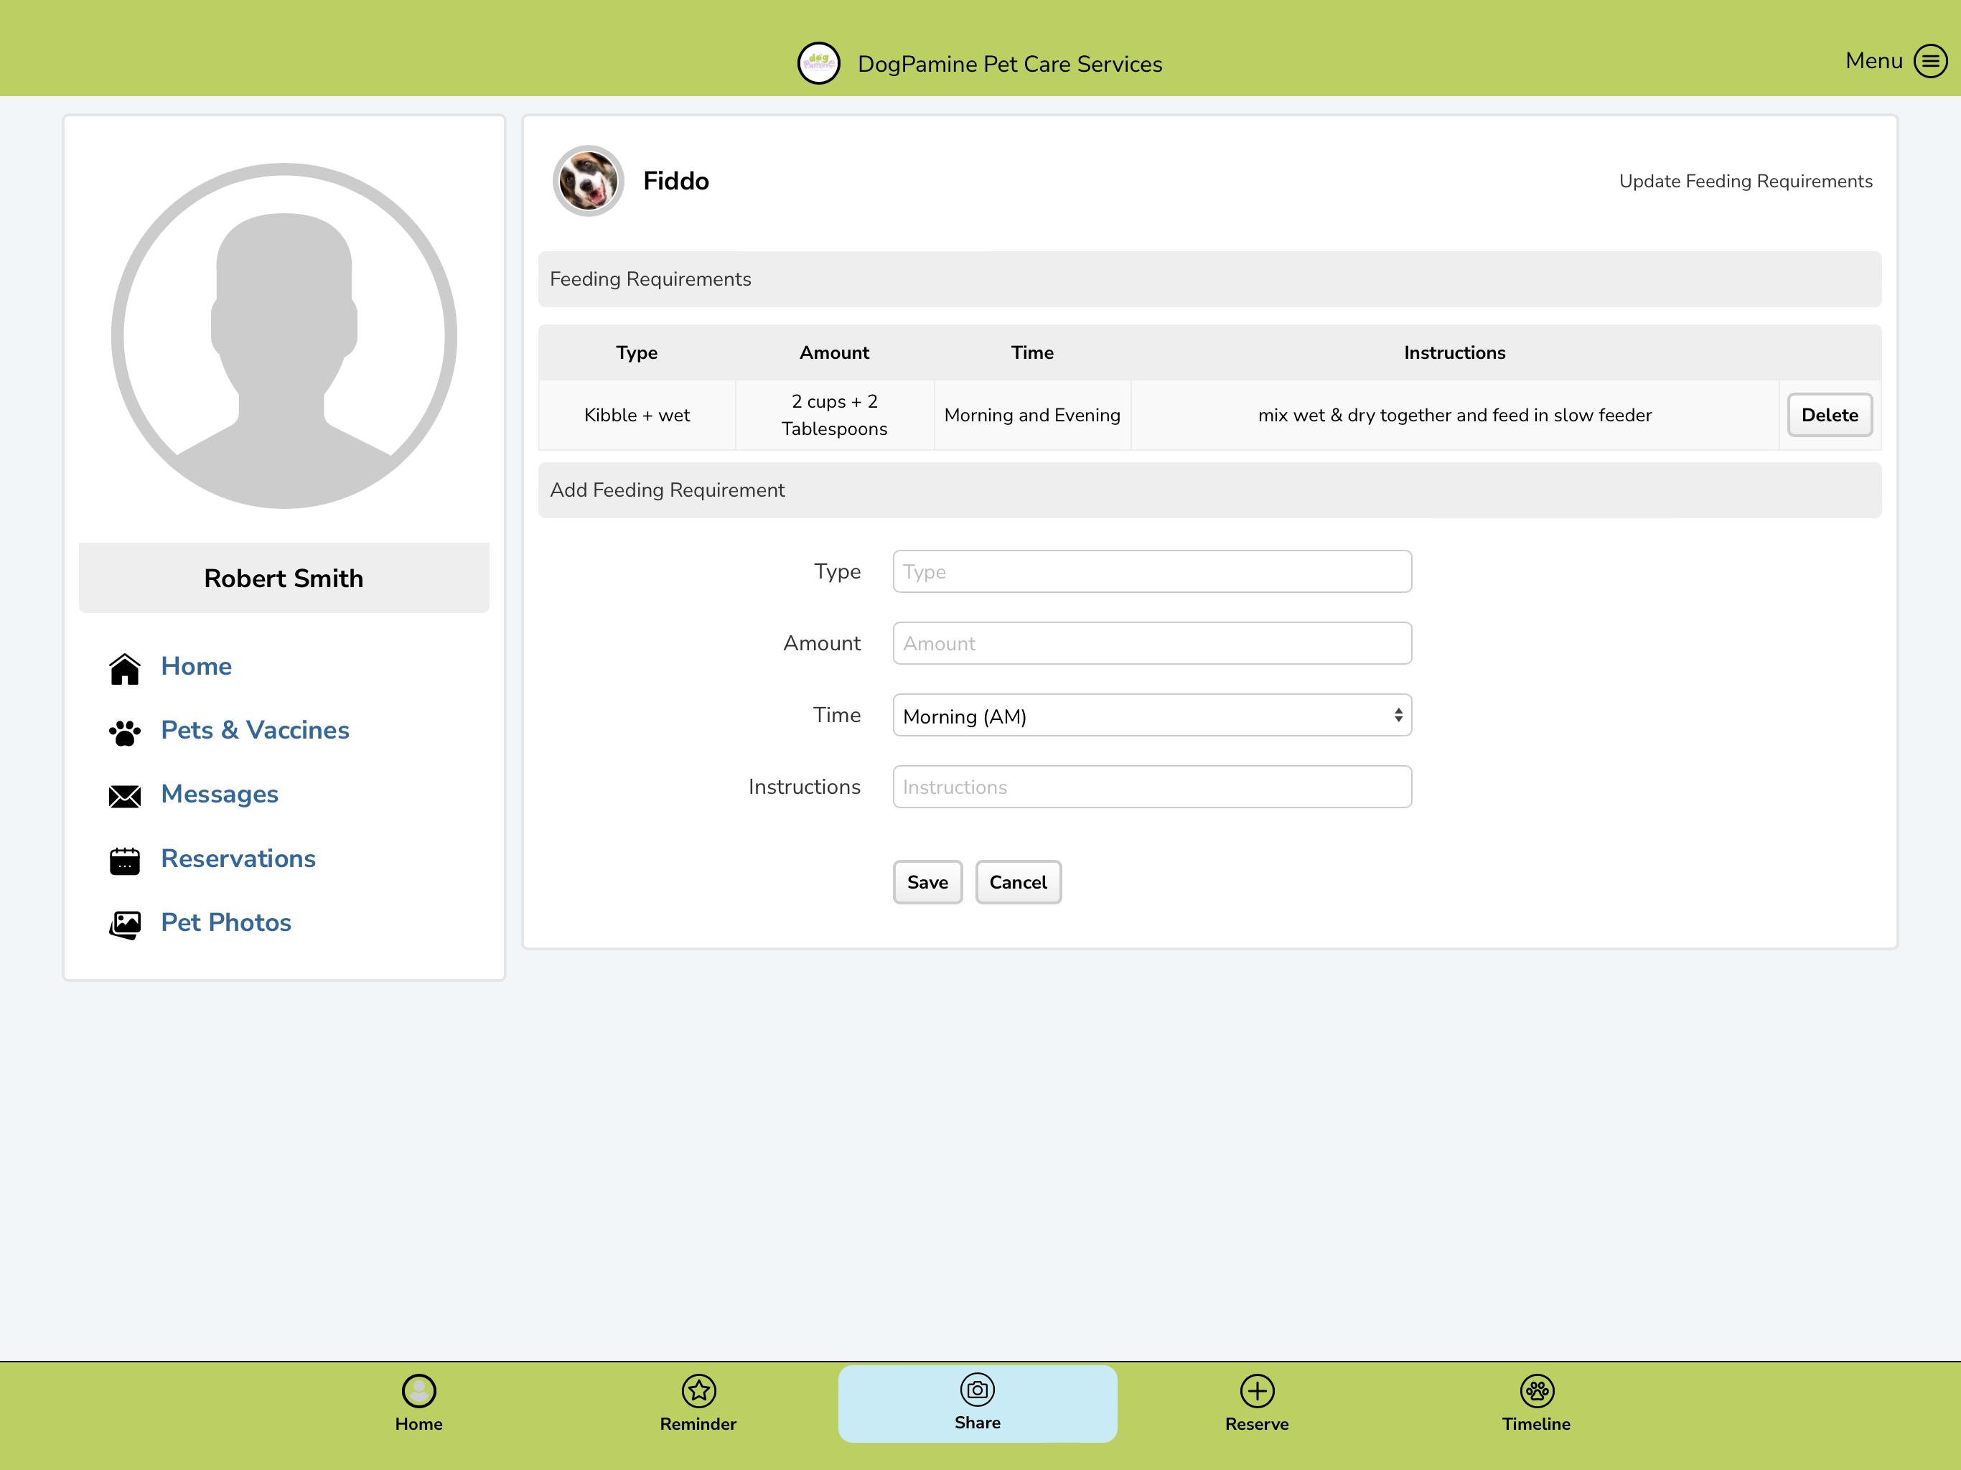Open the hamburger Menu icon
1961x1470 pixels.
coord(1930,61)
